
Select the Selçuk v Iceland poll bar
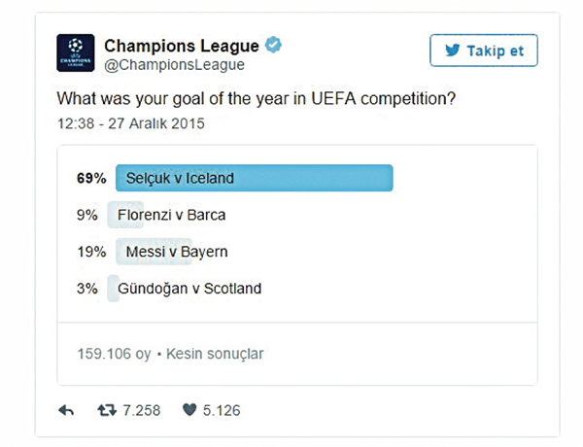(255, 178)
